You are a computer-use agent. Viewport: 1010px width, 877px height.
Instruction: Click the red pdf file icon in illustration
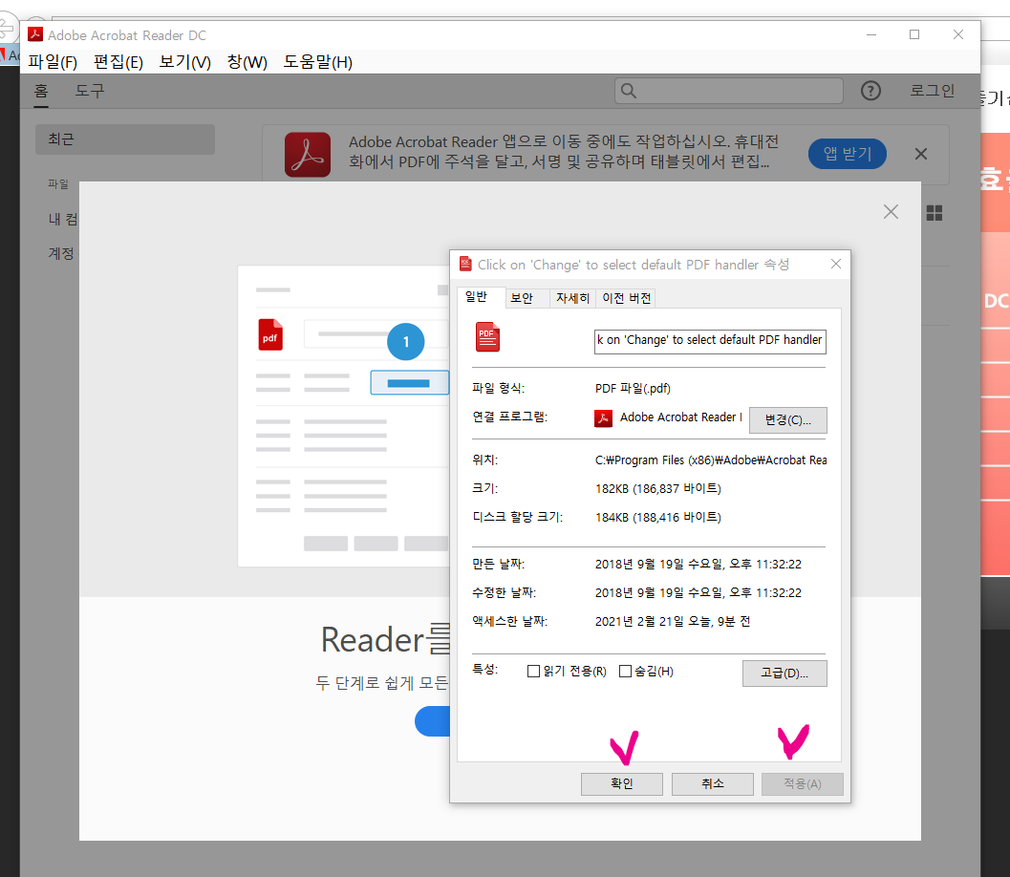(x=270, y=334)
